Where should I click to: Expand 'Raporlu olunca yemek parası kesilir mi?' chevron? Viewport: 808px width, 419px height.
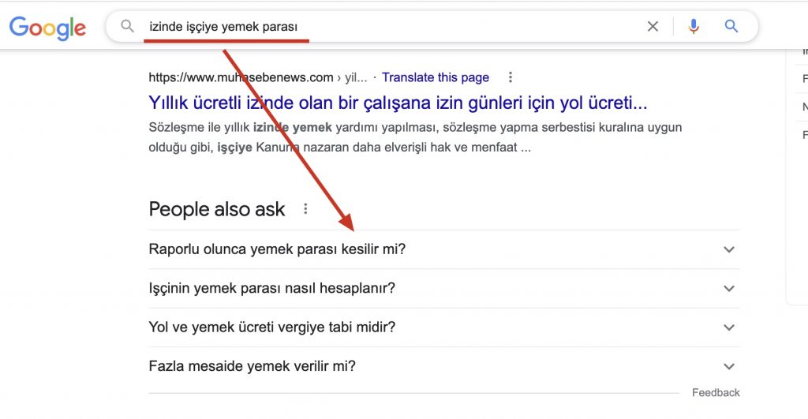[x=728, y=249]
